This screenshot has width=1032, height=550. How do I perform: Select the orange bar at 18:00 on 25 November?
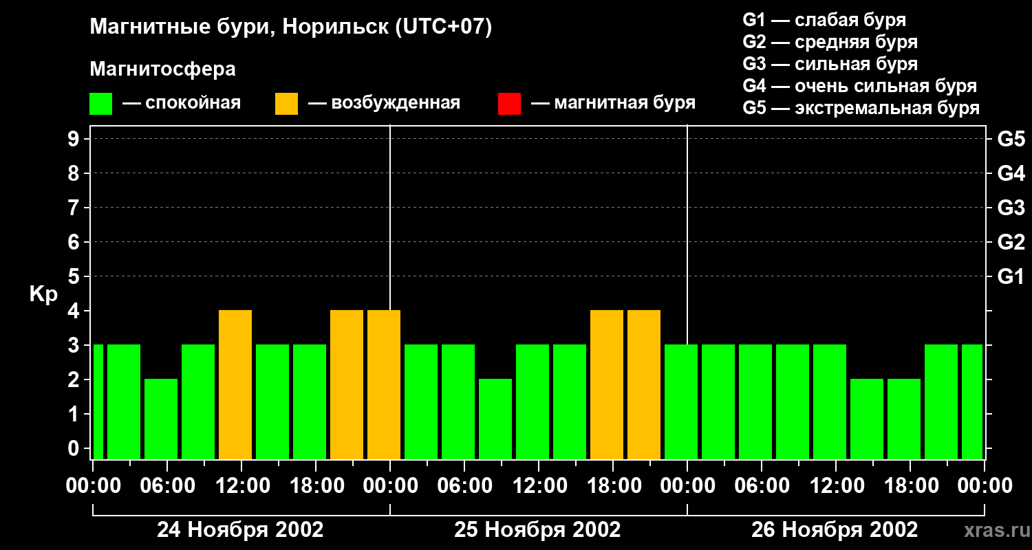point(607,384)
